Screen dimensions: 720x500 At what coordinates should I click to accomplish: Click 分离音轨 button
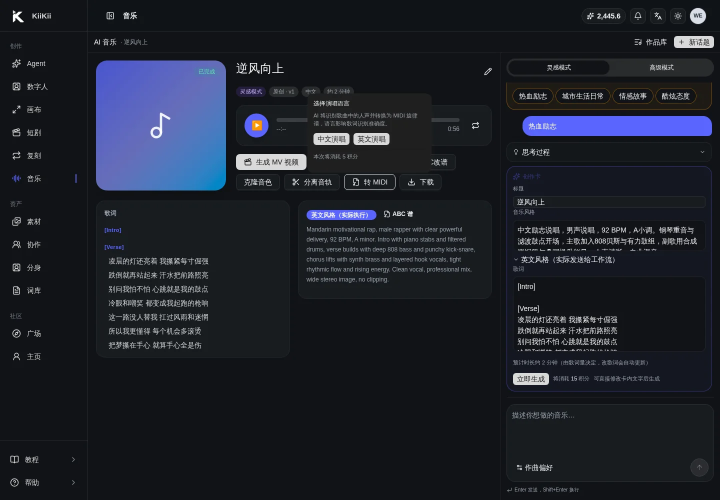coord(312,182)
